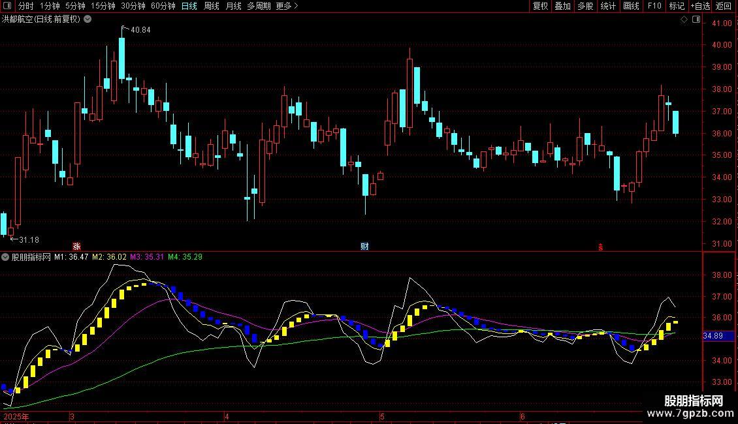
Task: Click the M1: 36.47 indicator value
Action: click(71, 257)
